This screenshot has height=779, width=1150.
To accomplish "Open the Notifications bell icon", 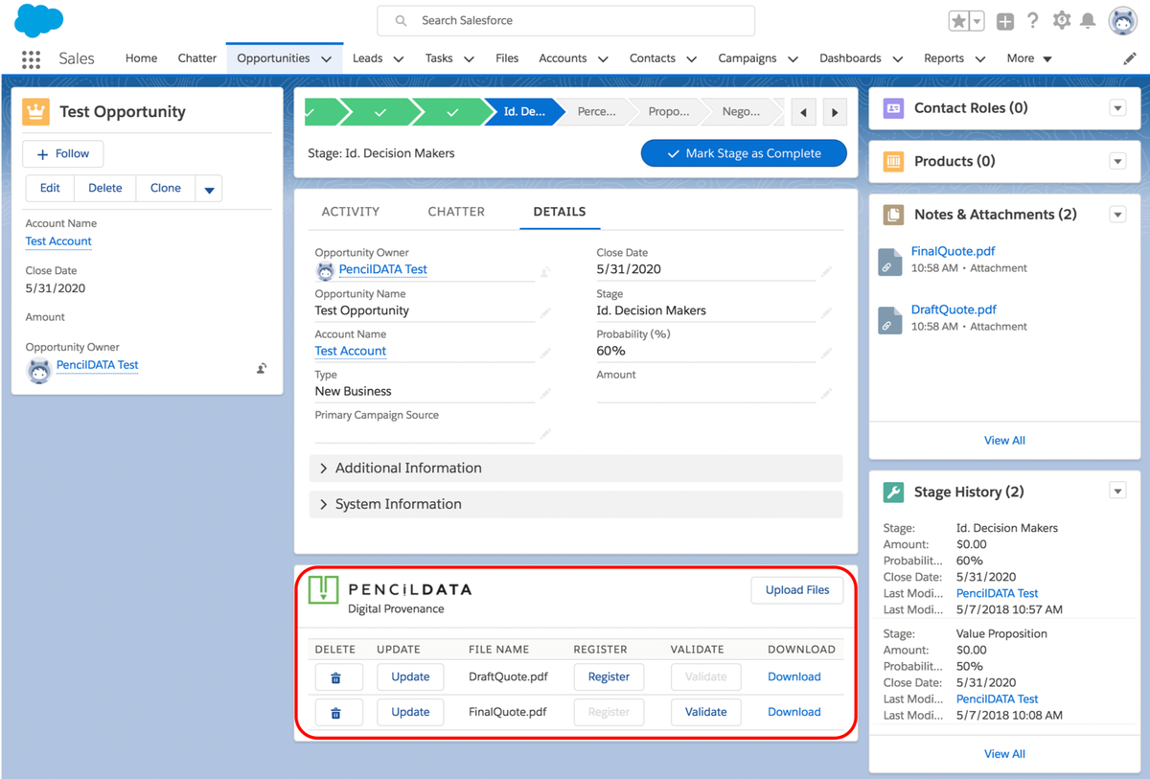I will pos(1089,20).
